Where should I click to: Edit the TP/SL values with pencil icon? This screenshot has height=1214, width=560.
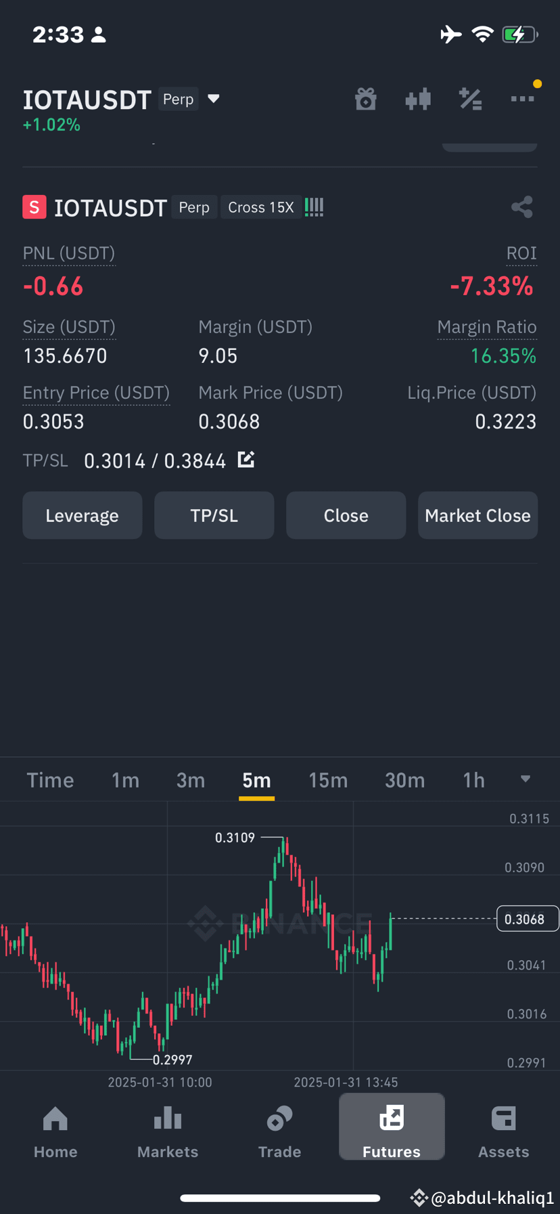[246, 460]
